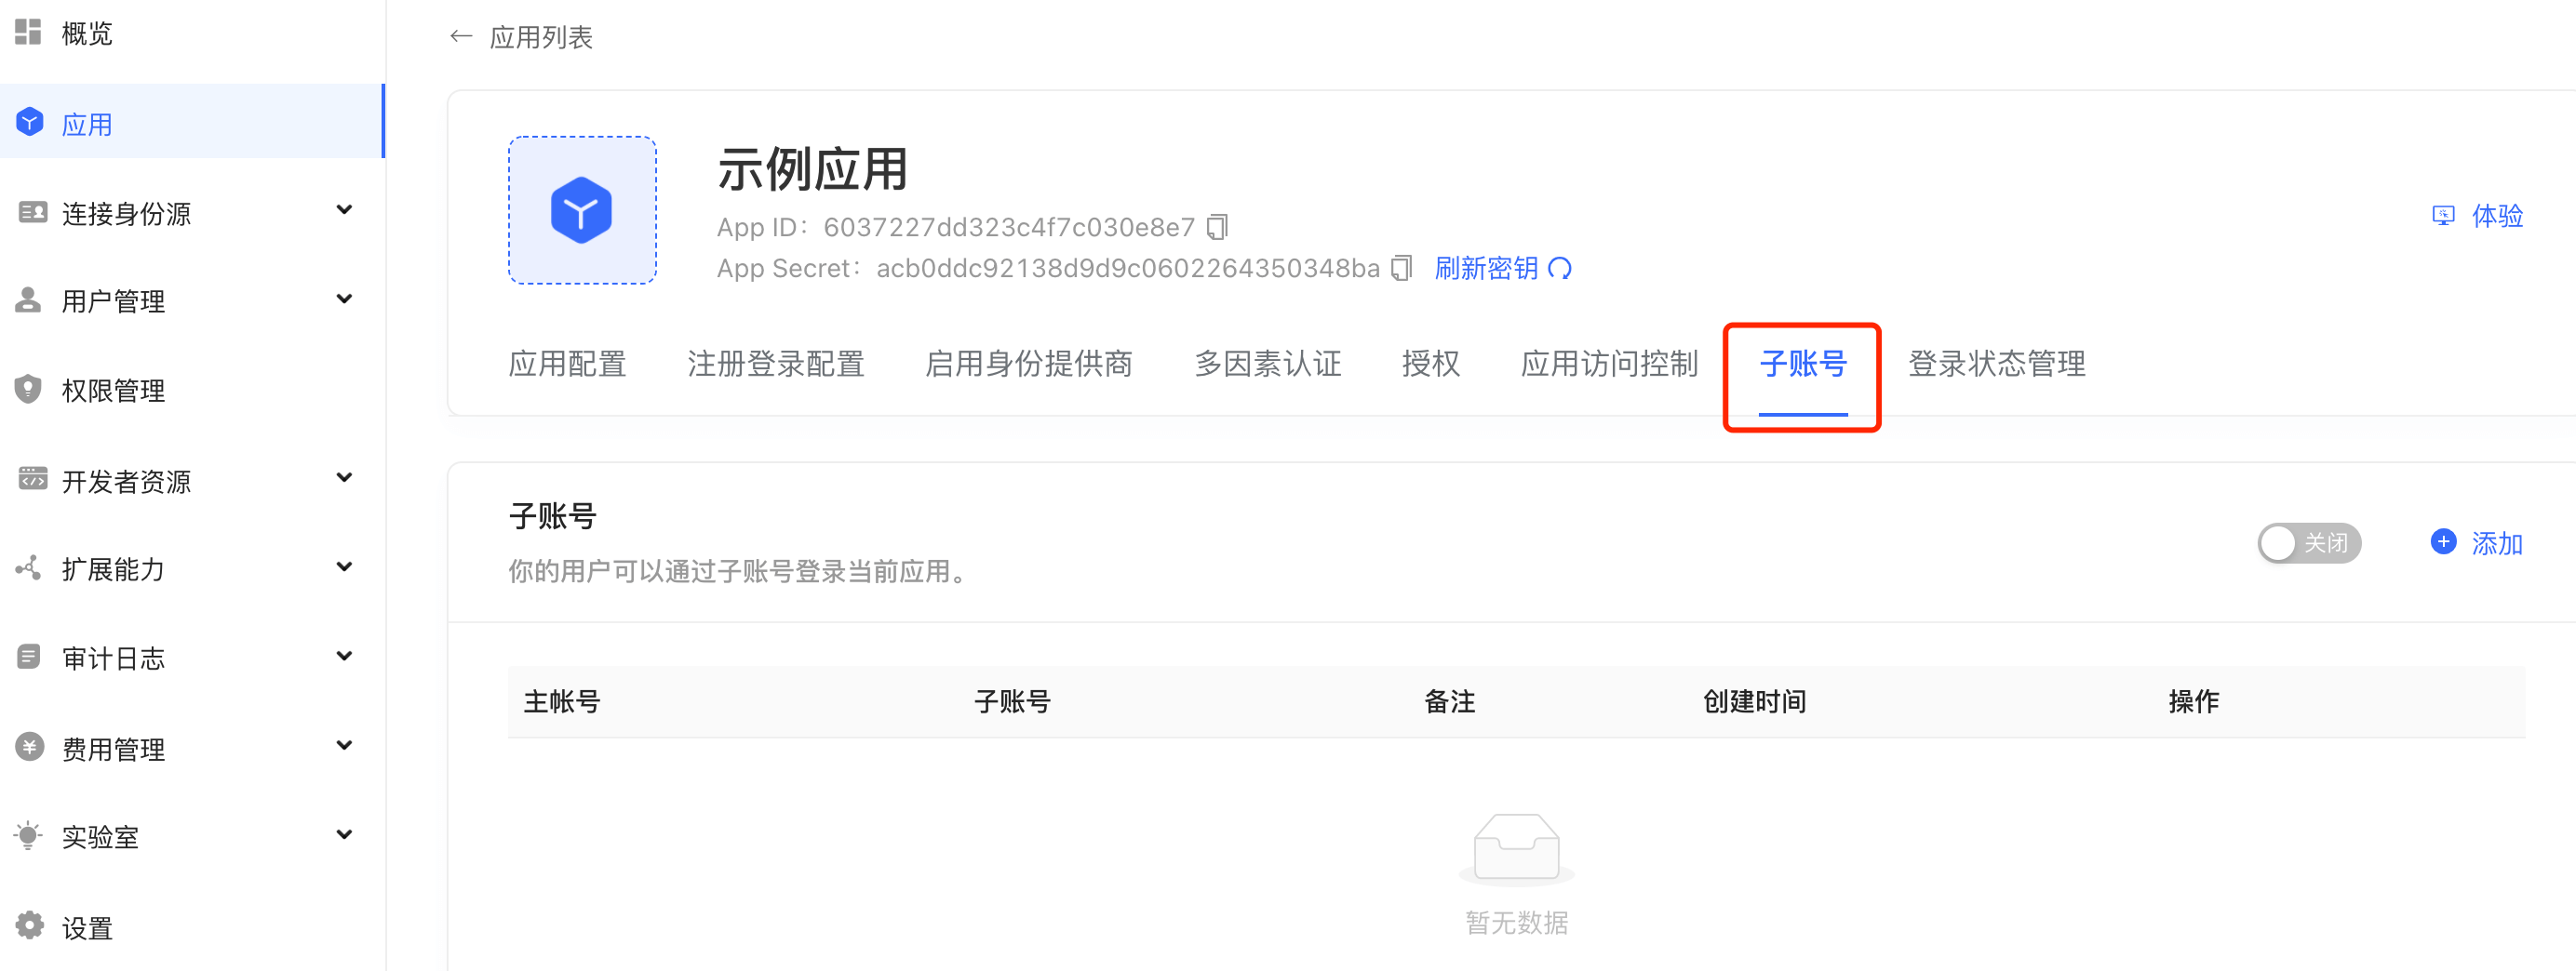Copy the App ID value

pyautogui.click(x=1217, y=228)
